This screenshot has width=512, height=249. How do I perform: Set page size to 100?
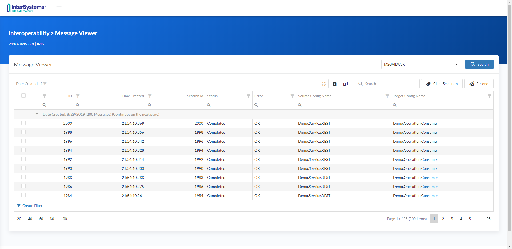(64, 219)
